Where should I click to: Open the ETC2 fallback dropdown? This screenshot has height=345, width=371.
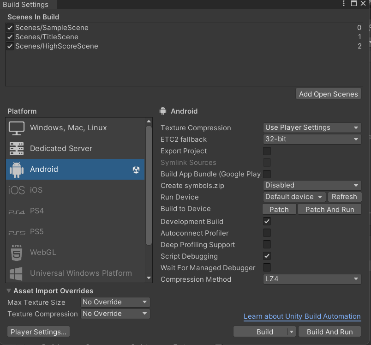point(312,139)
